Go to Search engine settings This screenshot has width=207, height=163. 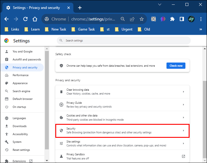21,91
